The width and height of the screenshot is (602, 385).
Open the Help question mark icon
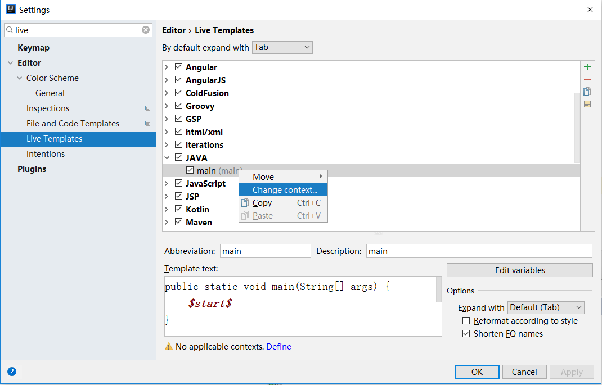click(x=12, y=372)
